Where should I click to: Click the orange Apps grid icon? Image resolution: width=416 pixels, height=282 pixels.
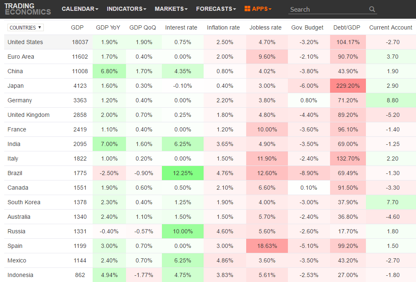click(247, 9)
